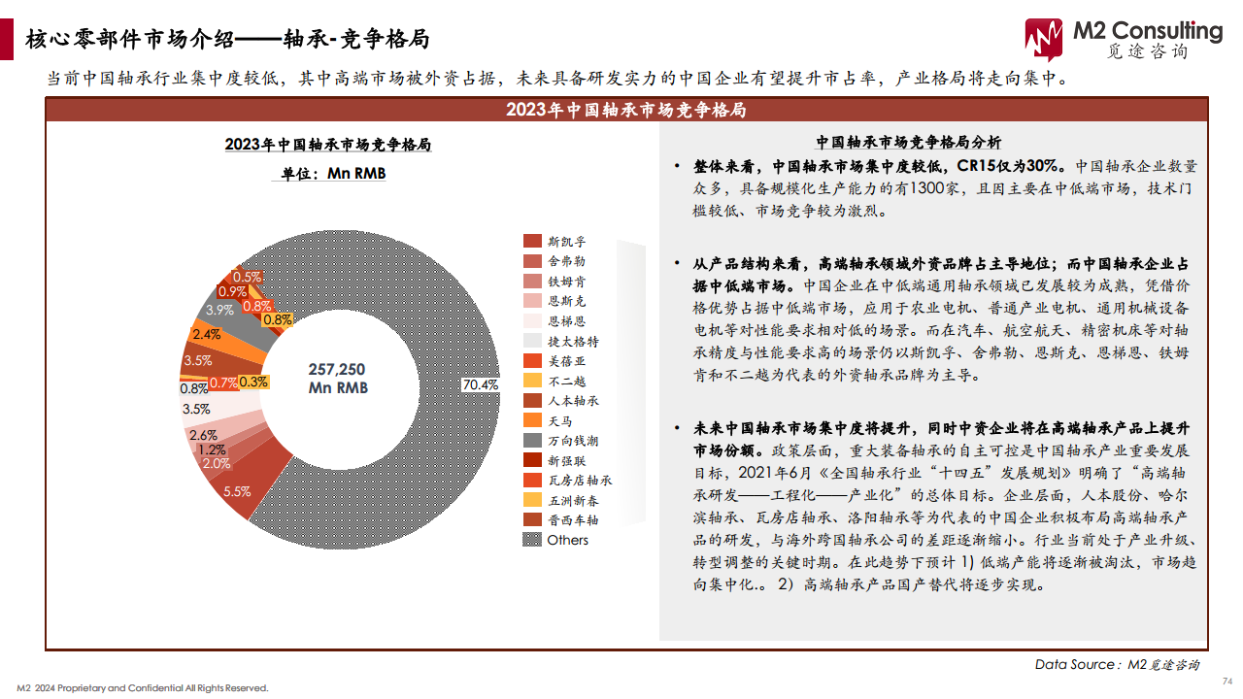Click the 70.4% data label on donut
Viewport: 1243px width, 699px height.
tap(480, 384)
